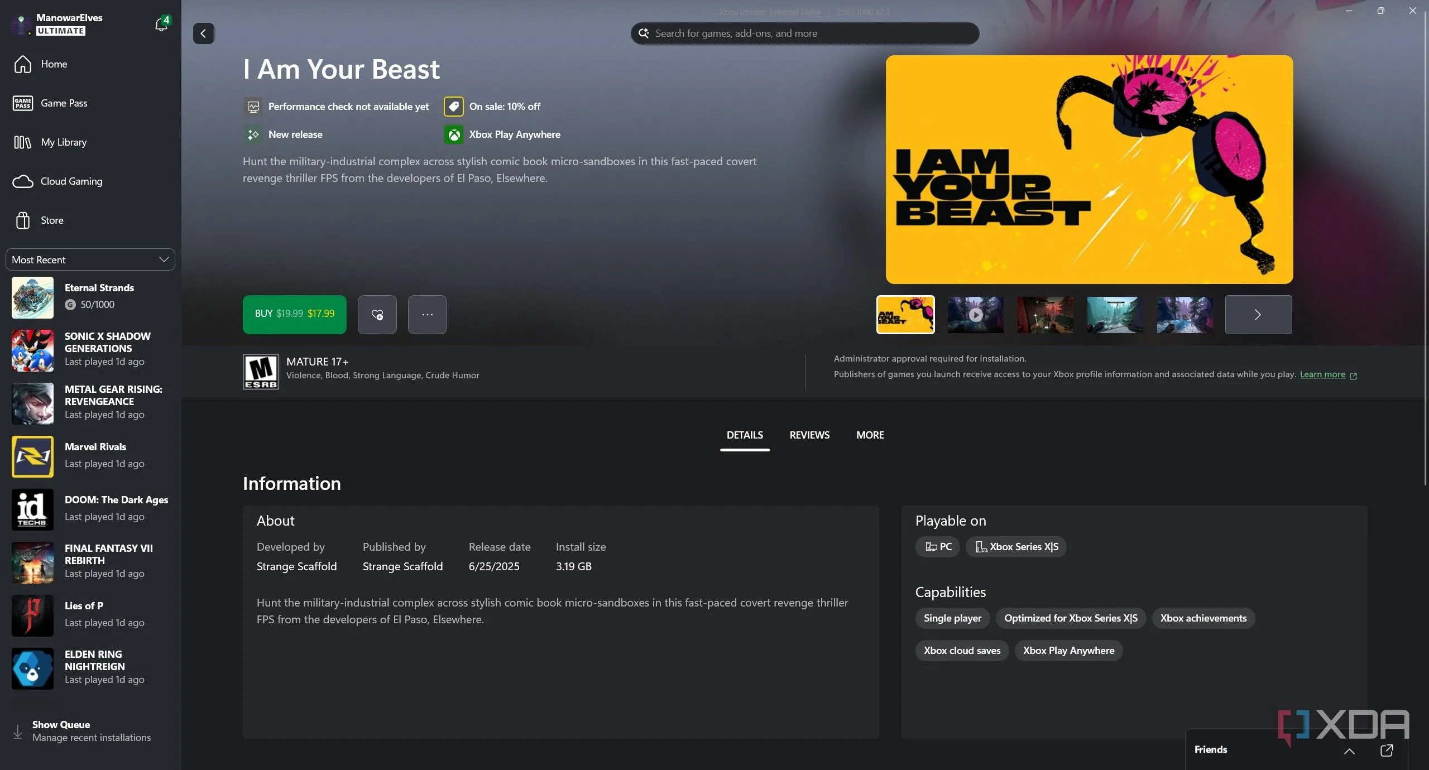Click the PC platform chip
The width and height of the screenshot is (1429, 770).
938,547
